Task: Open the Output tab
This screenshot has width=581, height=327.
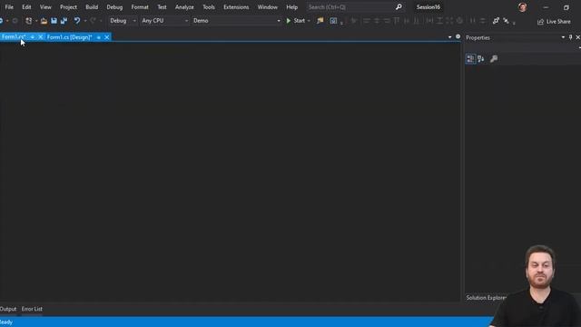Action: [8, 309]
